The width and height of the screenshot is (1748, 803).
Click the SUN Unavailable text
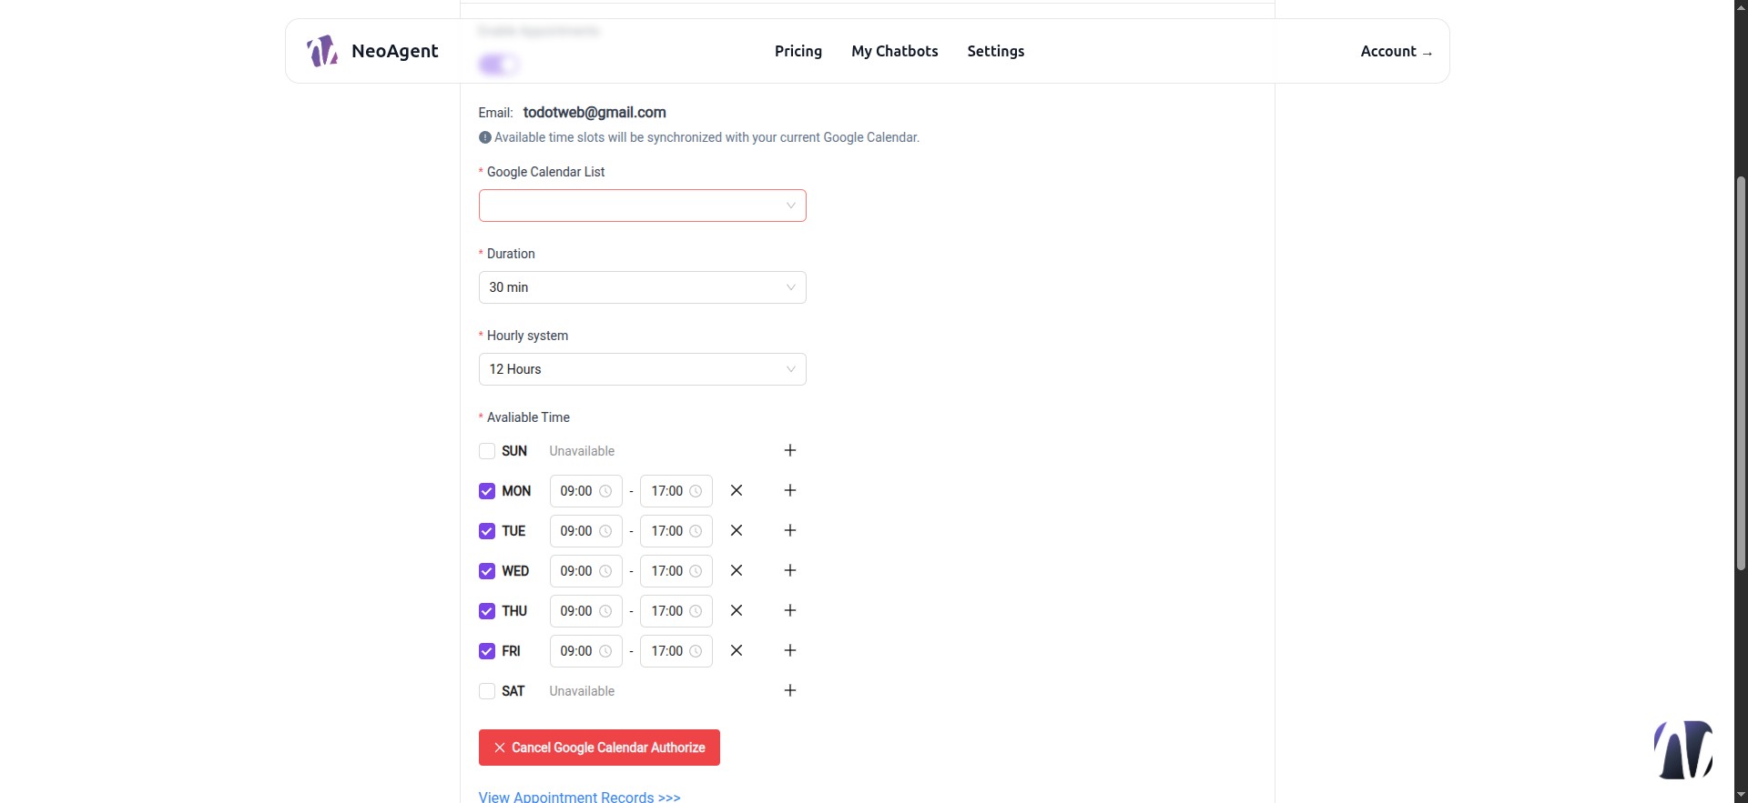tap(582, 451)
